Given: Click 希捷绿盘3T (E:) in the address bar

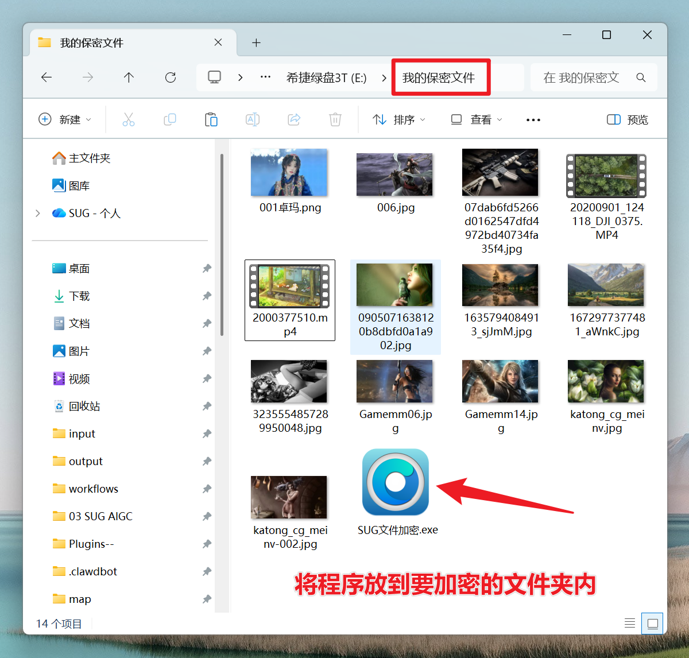Looking at the screenshot, I should click(326, 78).
